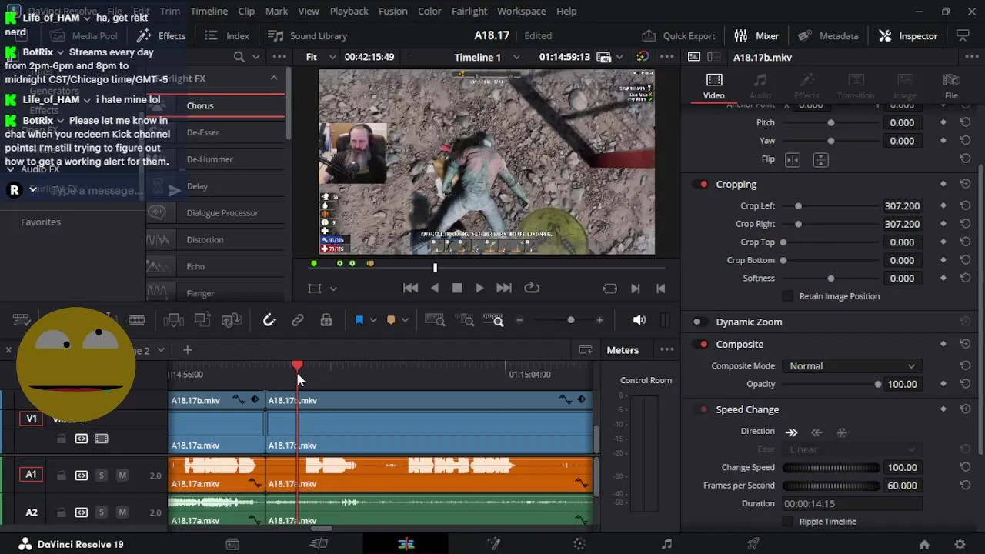Open the Mixer panel
The width and height of the screenshot is (985, 554).
[x=756, y=36]
